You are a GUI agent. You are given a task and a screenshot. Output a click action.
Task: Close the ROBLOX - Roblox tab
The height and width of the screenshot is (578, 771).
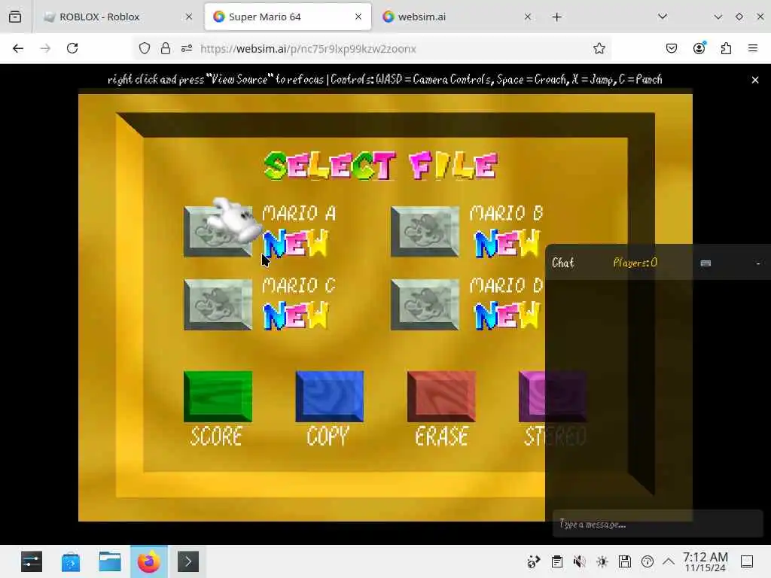click(x=189, y=17)
